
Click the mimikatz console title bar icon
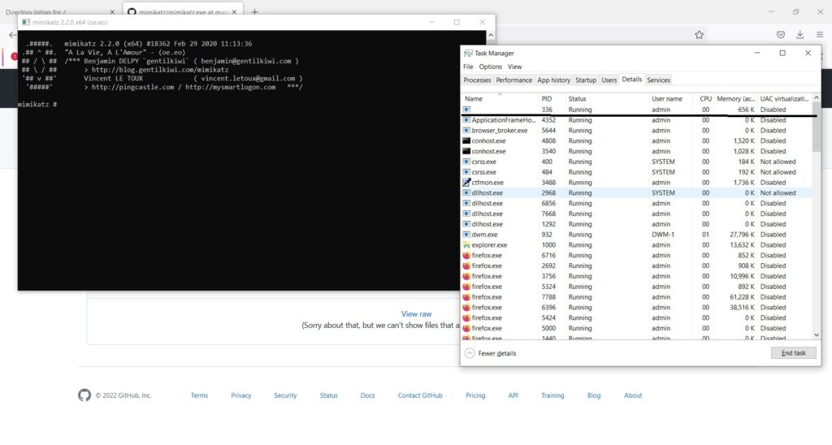(x=25, y=22)
